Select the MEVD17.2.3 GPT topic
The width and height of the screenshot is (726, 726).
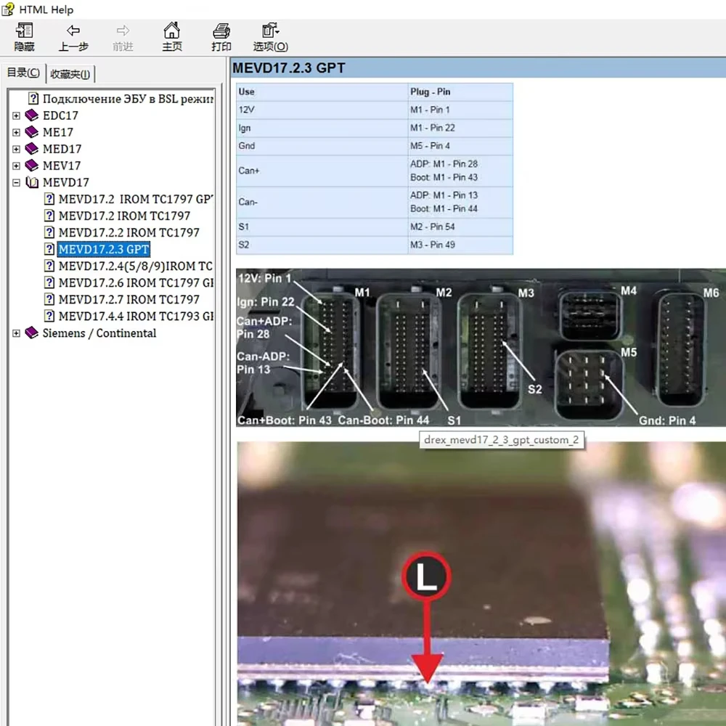(104, 249)
